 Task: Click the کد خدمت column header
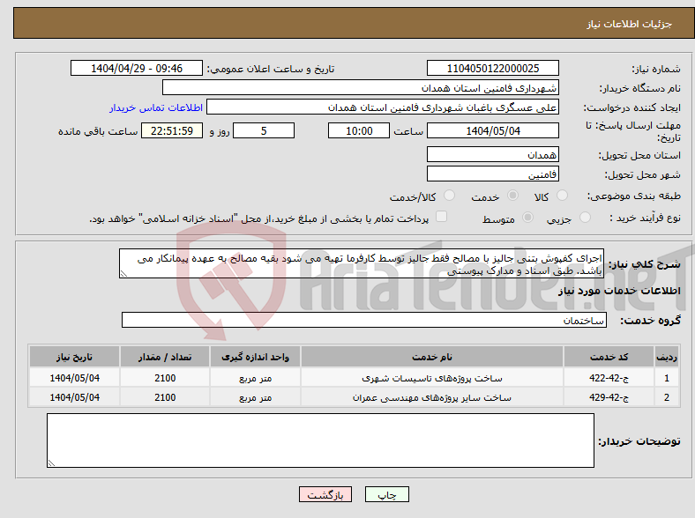[609, 357]
